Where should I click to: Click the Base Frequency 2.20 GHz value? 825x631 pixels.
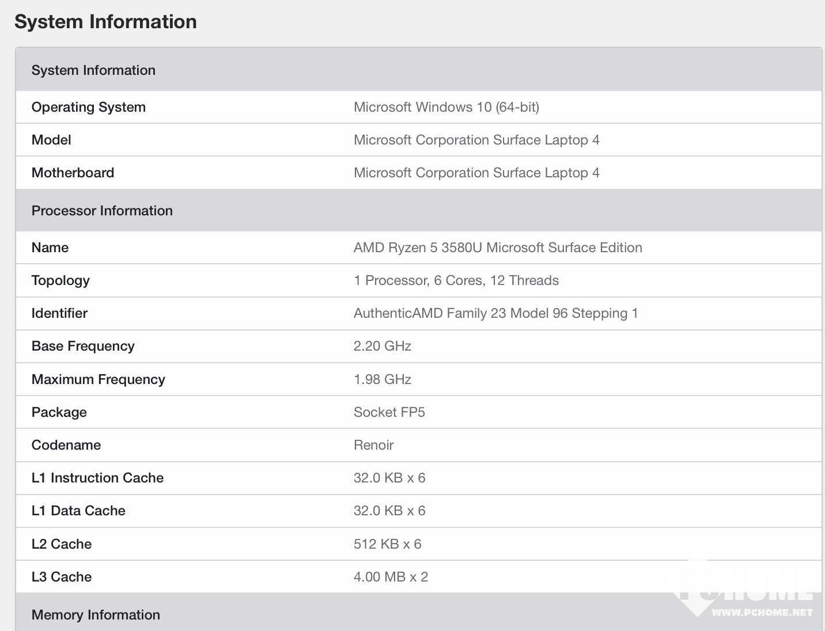pyautogui.click(x=382, y=346)
